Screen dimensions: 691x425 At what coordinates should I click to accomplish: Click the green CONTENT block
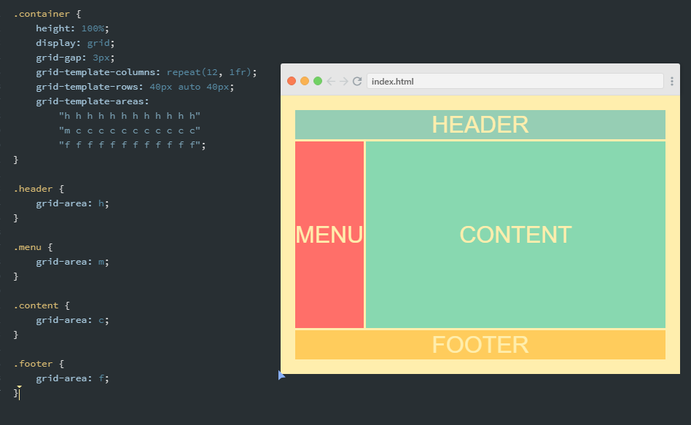coord(515,235)
